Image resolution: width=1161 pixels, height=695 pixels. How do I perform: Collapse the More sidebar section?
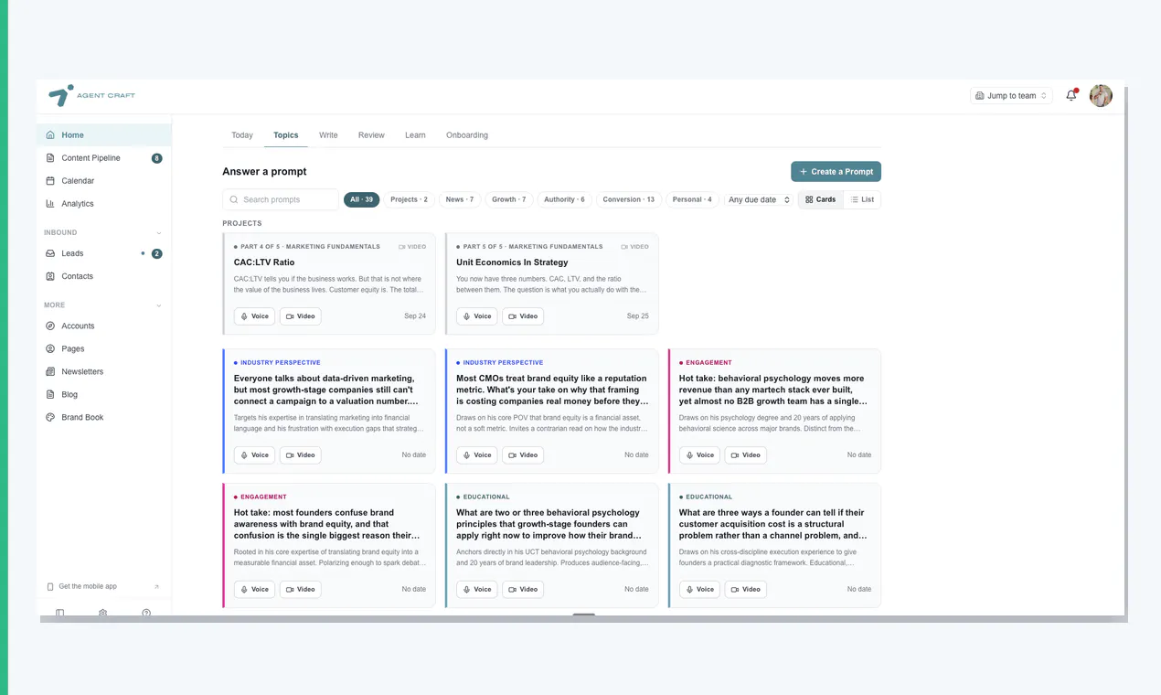tap(159, 305)
